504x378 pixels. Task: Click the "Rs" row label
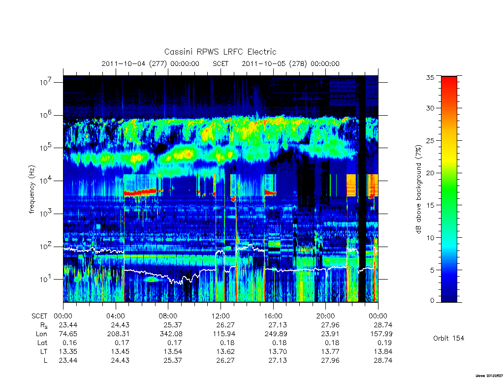coord(43,325)
